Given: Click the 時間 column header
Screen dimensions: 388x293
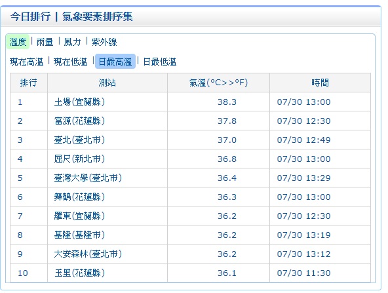Looking at the screenshot, I should point(320,83).
